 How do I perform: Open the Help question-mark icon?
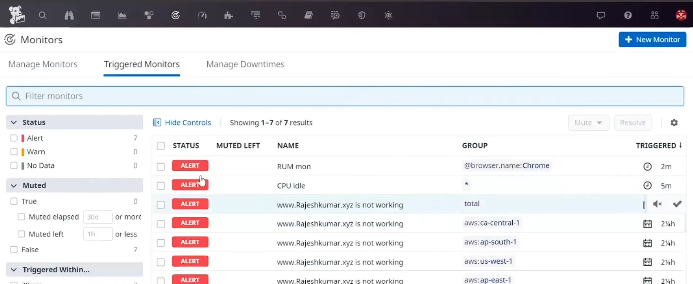[628, 15]
